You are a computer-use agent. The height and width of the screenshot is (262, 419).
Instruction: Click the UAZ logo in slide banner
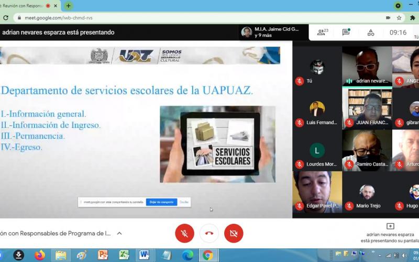coord(136,56)
